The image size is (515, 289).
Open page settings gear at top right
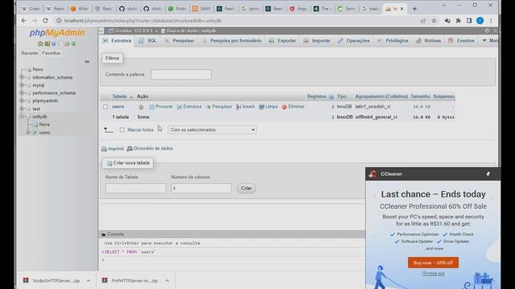(x=488, y=31)
